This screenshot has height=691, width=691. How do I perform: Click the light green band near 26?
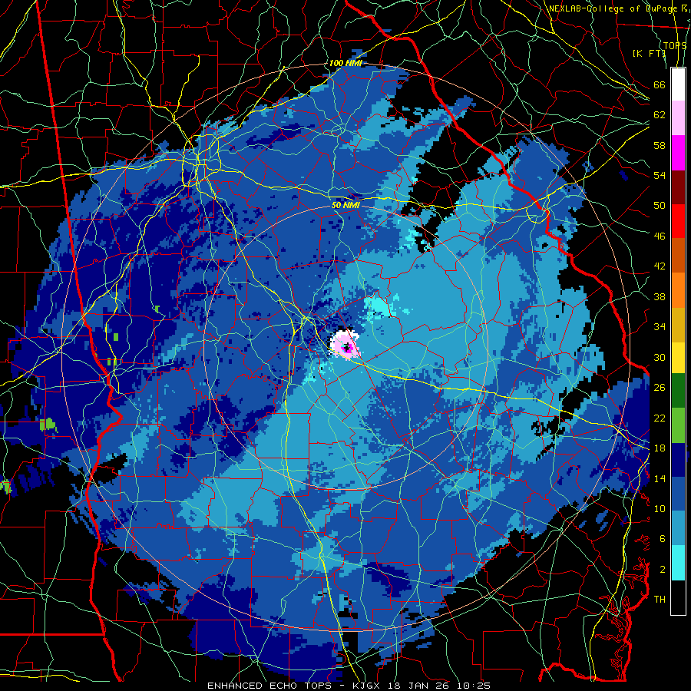678,425
